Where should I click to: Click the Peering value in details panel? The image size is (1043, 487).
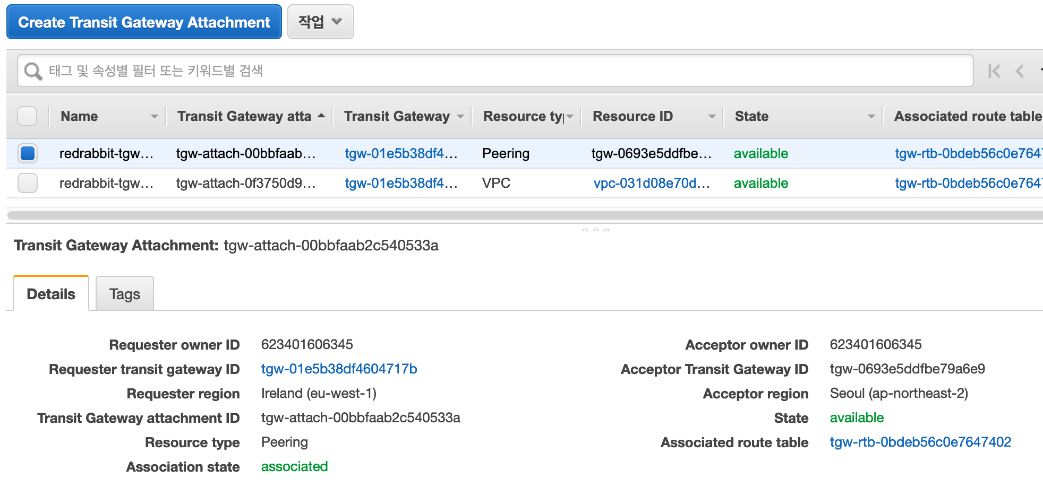284,442
